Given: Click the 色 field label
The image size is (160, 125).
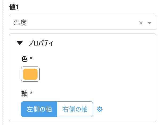Looking at the screenshot, I should [x=24, y=58].
